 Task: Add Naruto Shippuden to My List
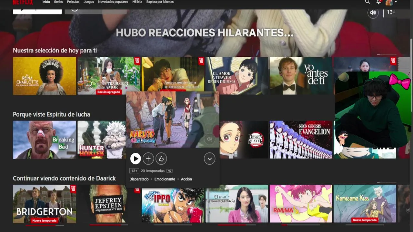[x=148, y=159]
